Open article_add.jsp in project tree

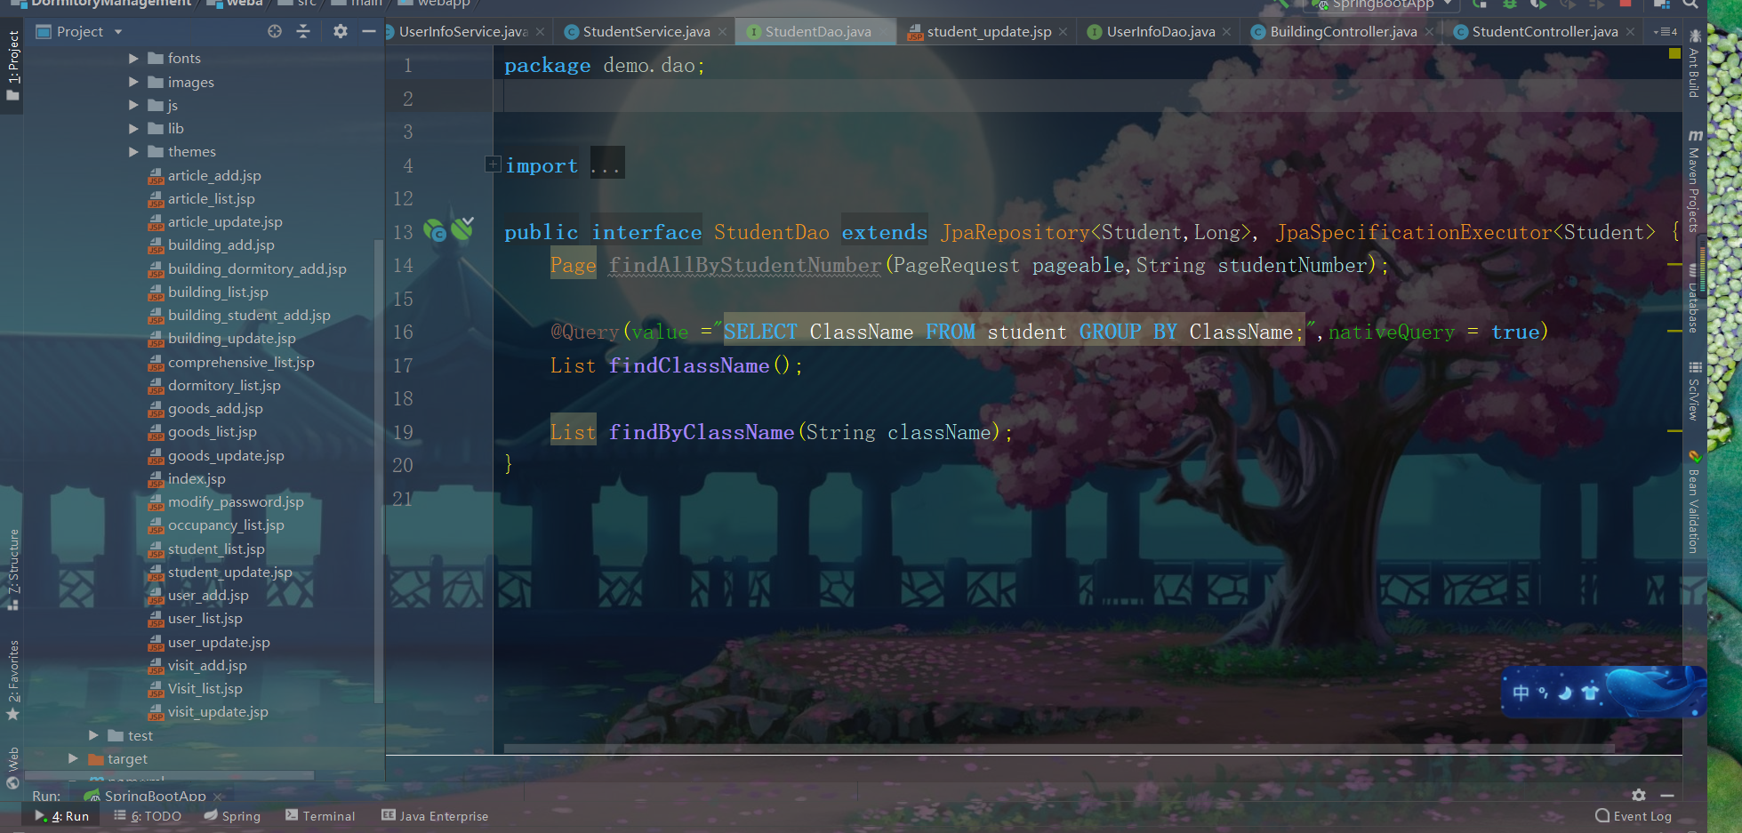point(205,176)
